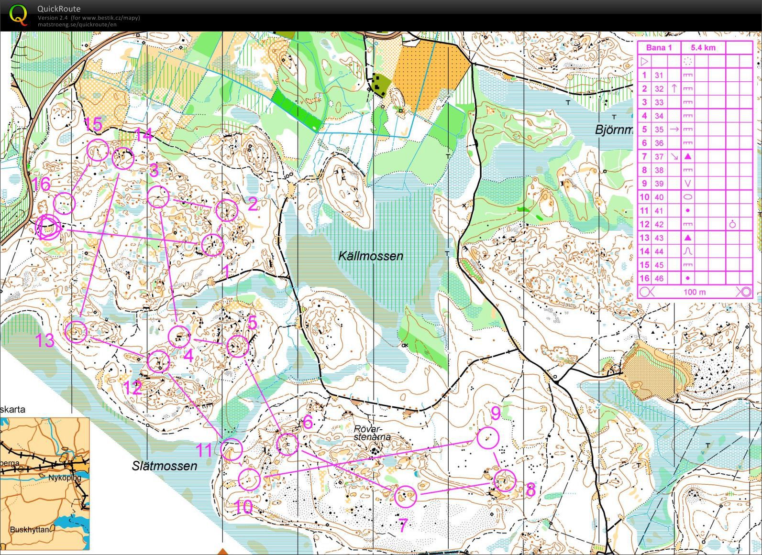Click the Källmossen marsh label
Image resolution: width=762 pixels, height=555 pixels.
coord(371,256)
